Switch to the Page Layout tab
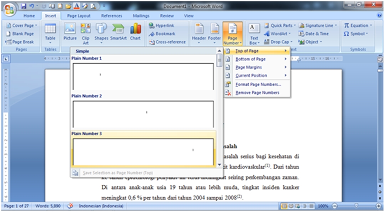 point(79,16)
